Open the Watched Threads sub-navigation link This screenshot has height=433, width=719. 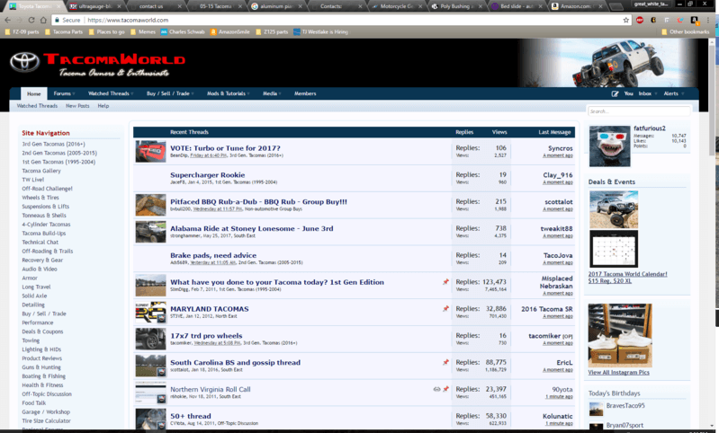37,106
